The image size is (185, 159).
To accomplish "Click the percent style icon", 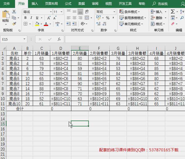I will (108, 18).
